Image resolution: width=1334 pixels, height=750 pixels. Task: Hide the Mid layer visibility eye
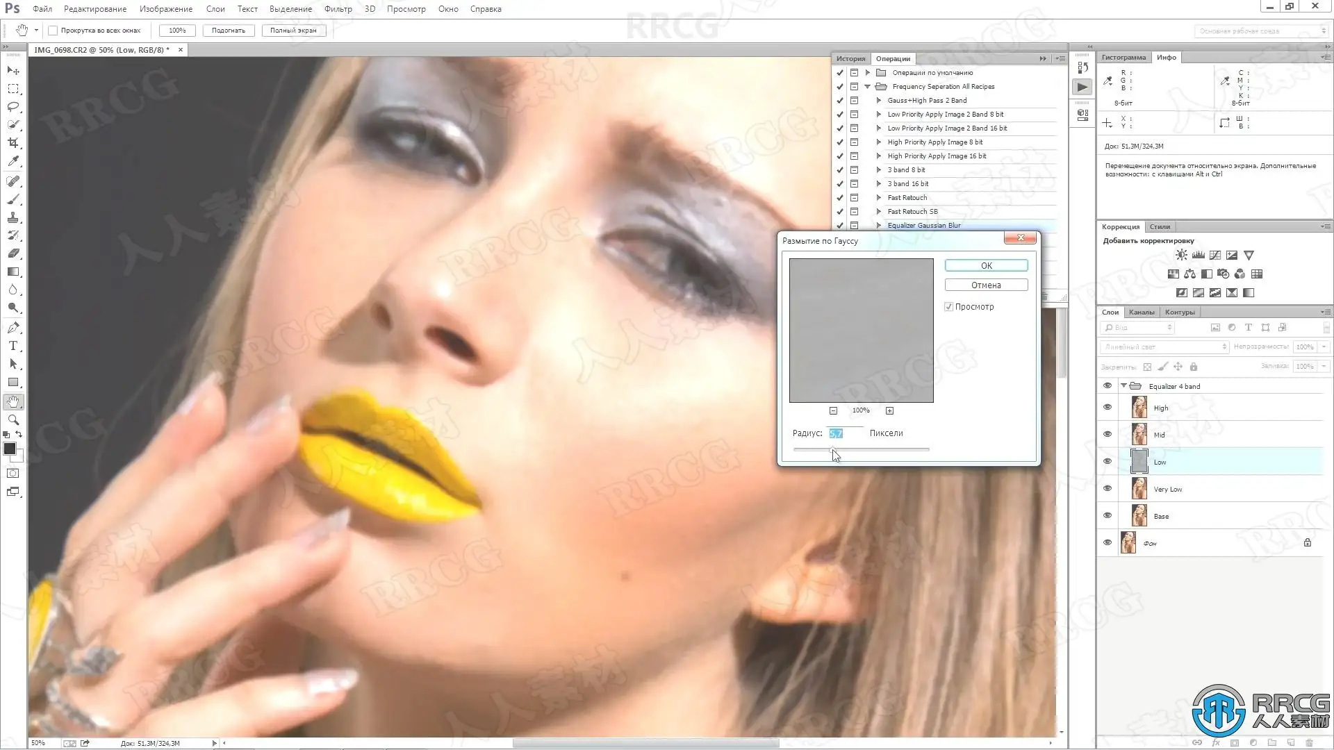[1107, 435]
